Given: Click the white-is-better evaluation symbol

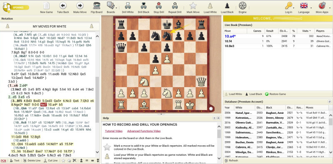Looking at the screenshot, I should (x=81, y=161).
